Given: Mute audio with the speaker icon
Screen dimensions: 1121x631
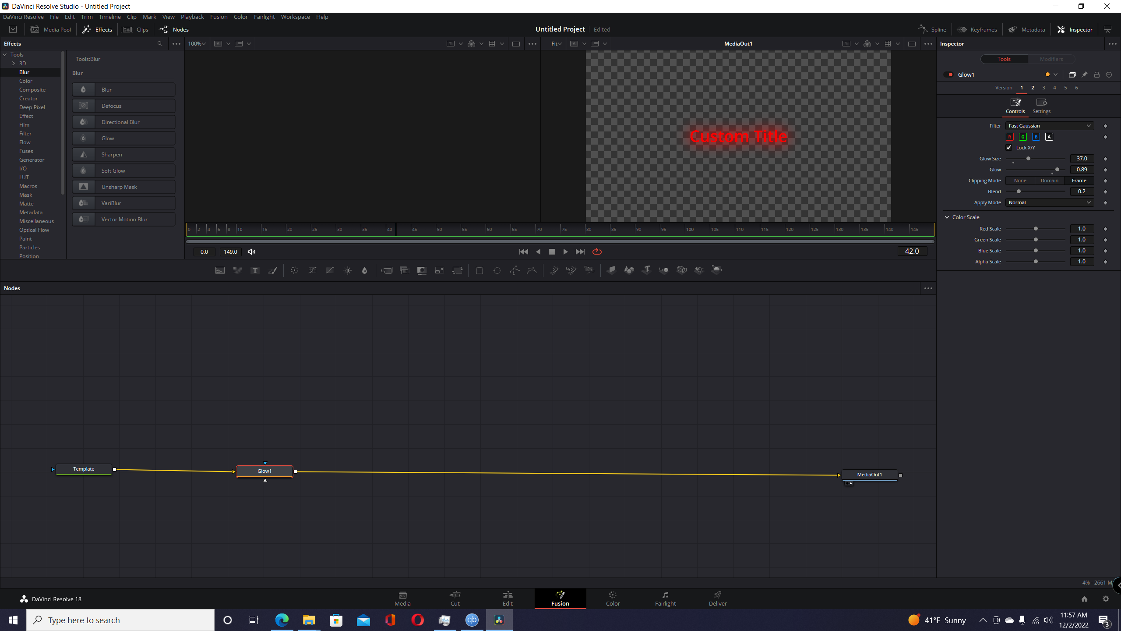Looking at the screenshot, I should click(x=251, y=252).
